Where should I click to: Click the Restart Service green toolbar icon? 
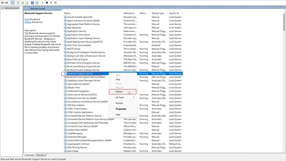56,3
